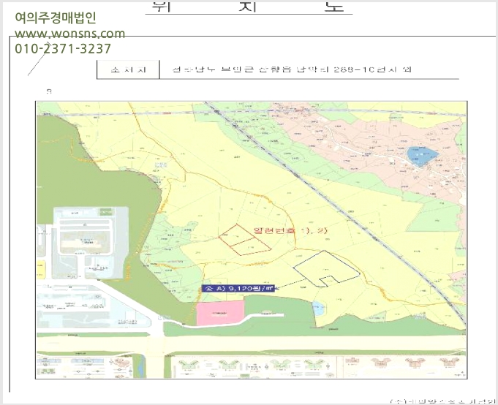The width and height of the screenshot is (498, 405).
Task: Click the 위치도 title heading
Action: pos(249,7)
